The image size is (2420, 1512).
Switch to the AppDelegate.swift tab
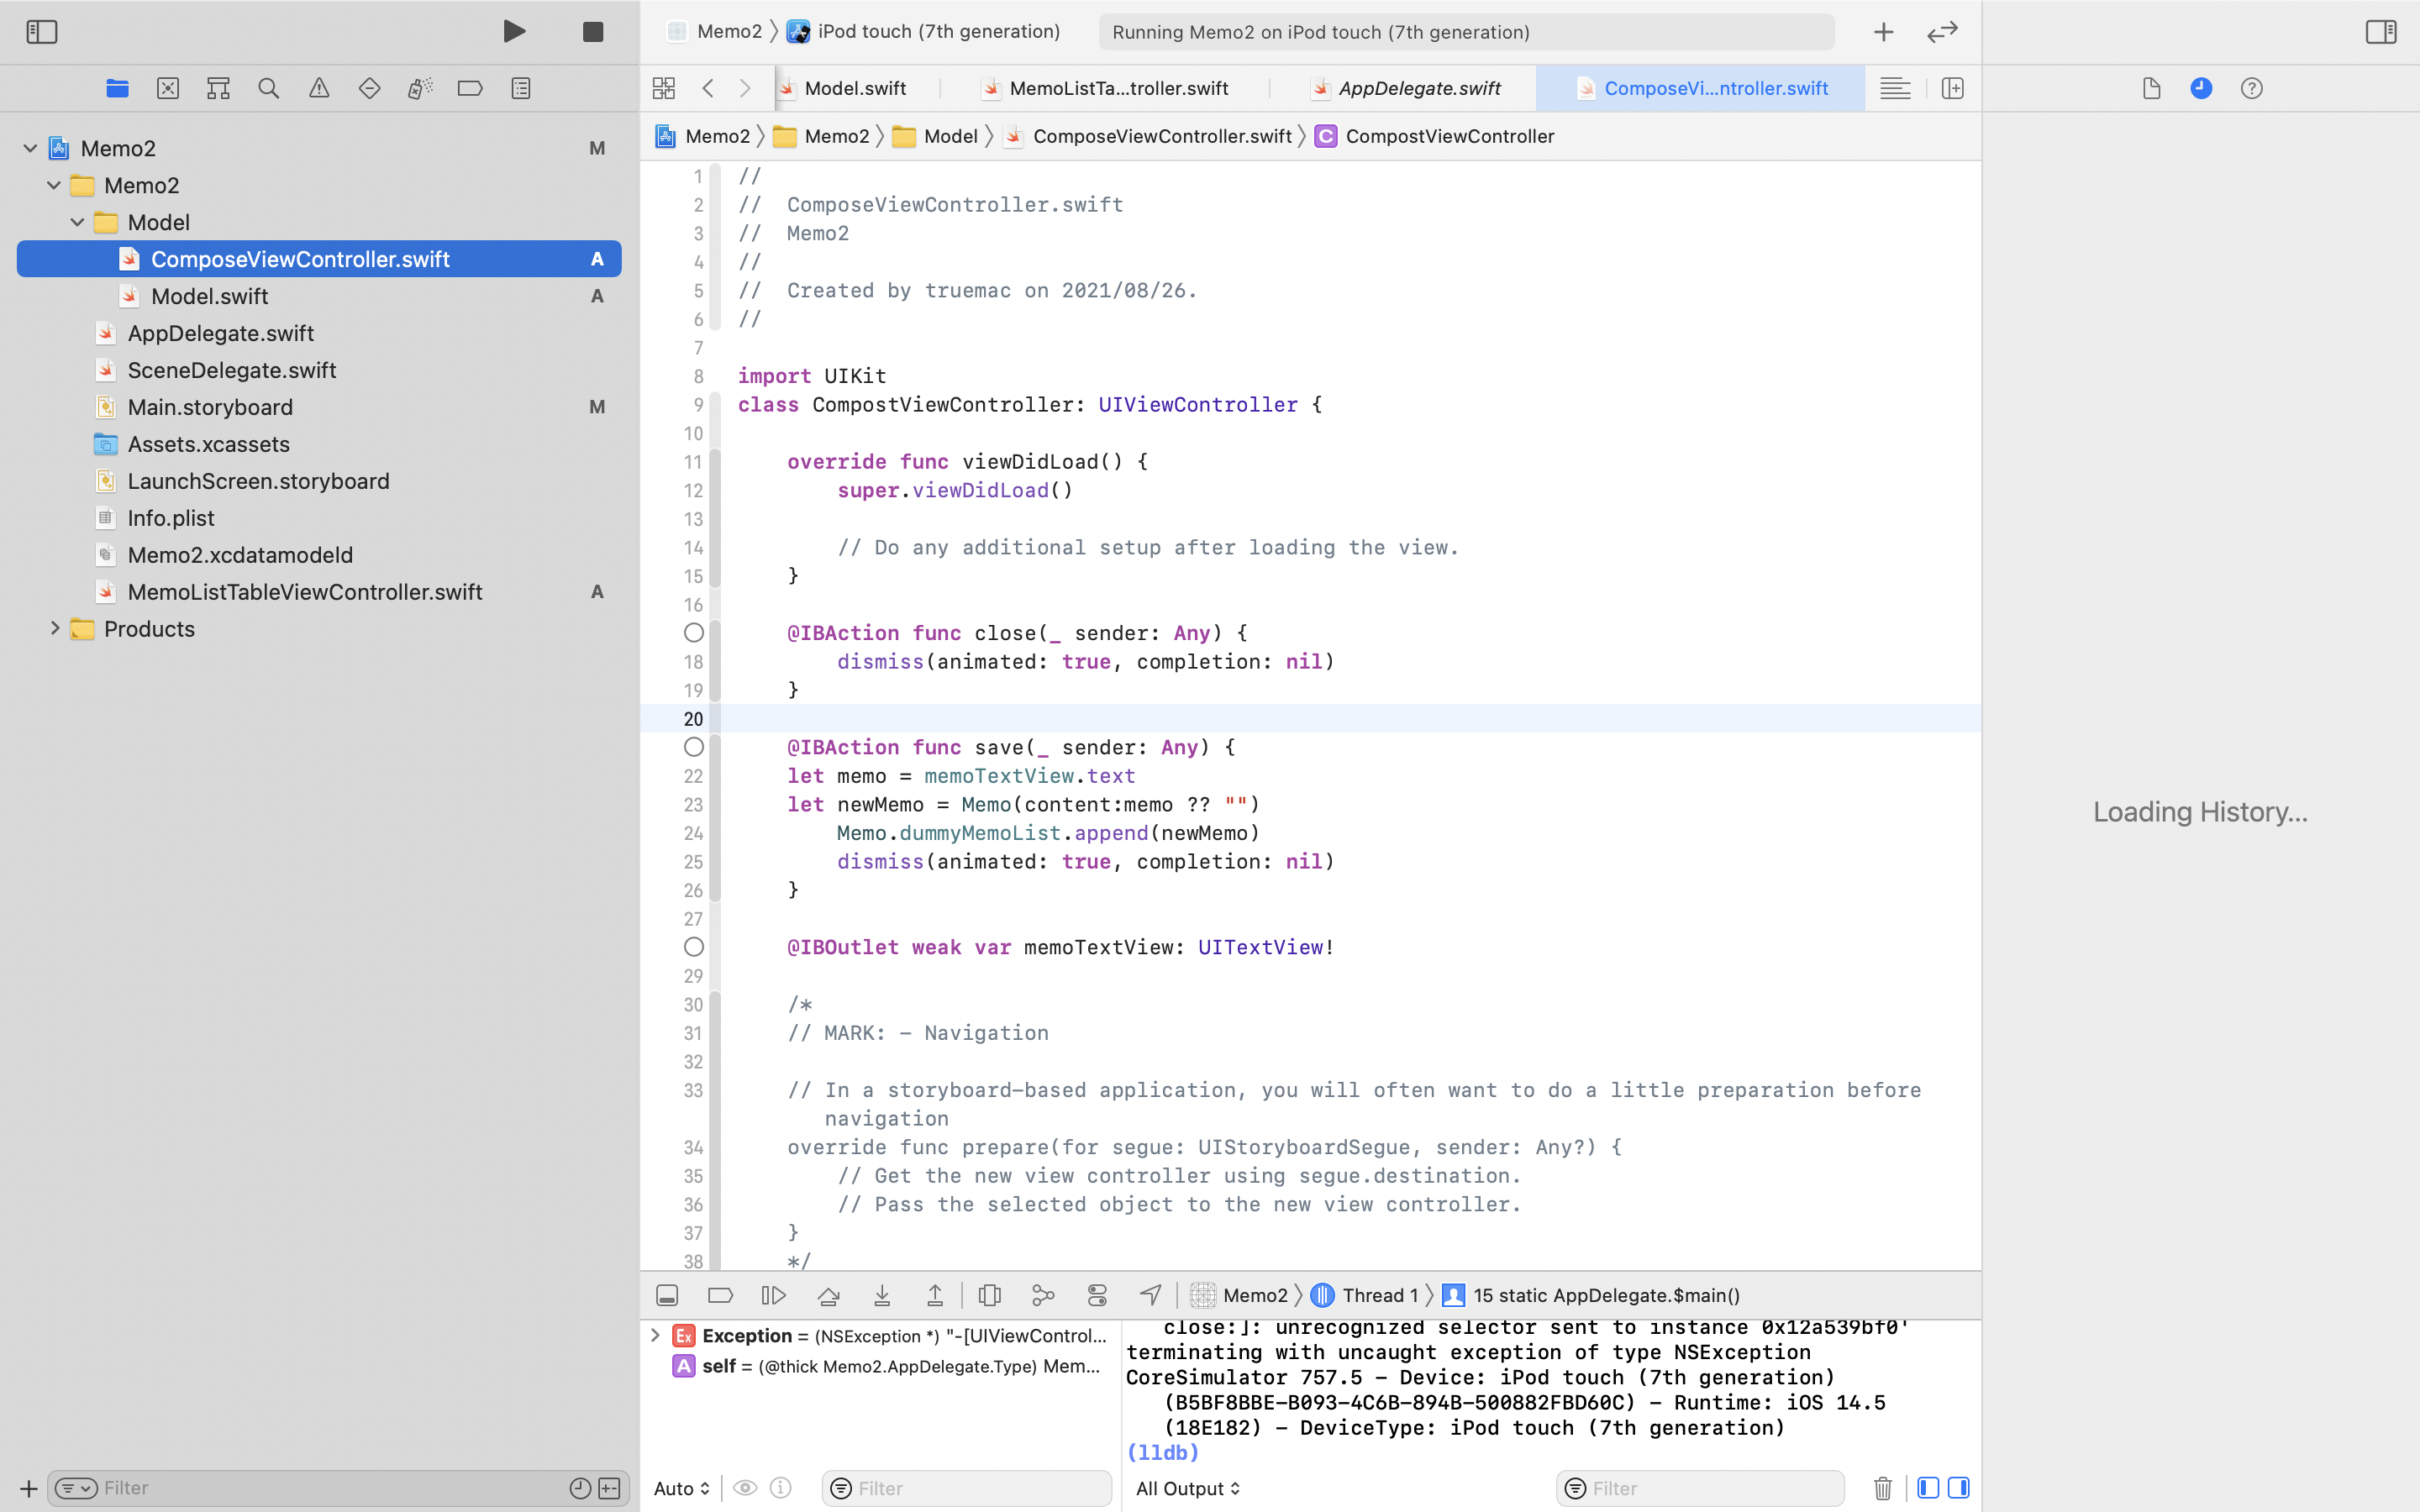pos(1418,88)
